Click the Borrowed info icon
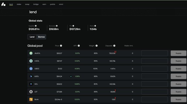The image size is (187, 104). 57,26
